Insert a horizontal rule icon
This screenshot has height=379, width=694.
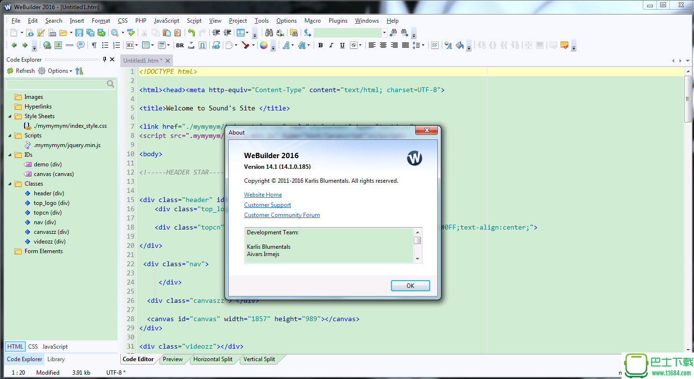pos(69,45)
